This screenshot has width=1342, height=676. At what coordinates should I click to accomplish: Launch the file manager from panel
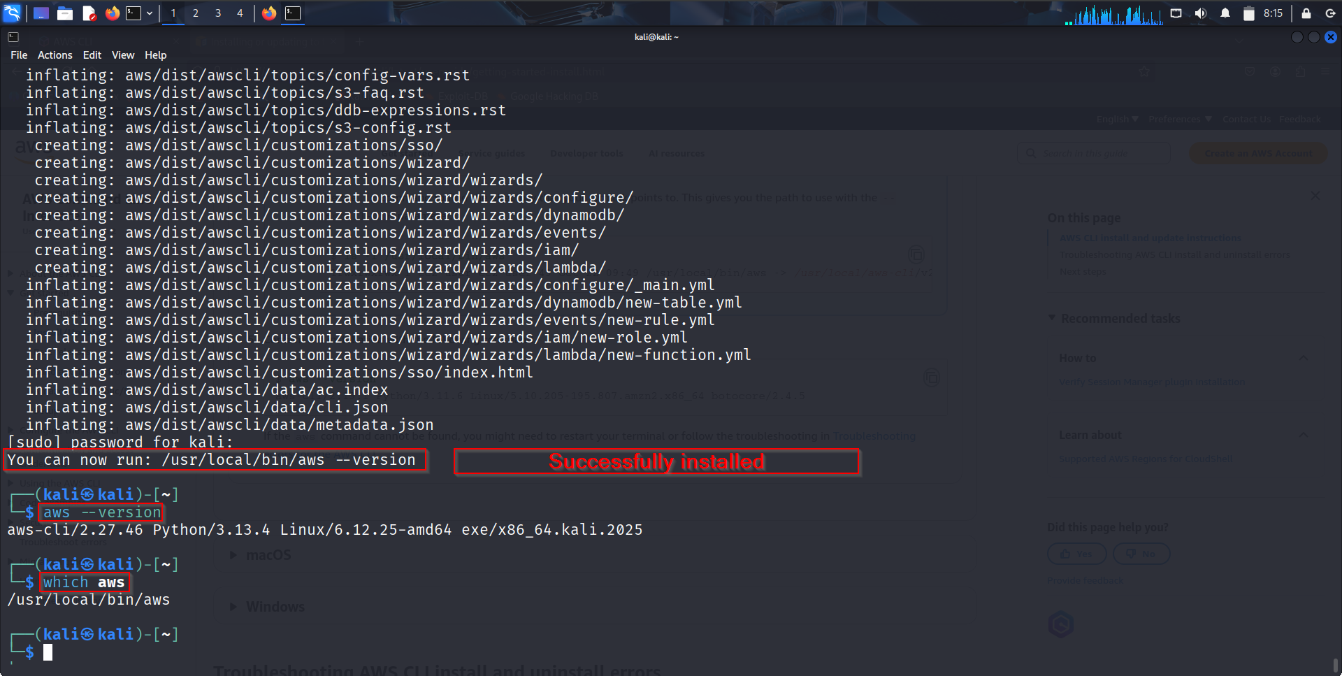(x=65, y=13)
